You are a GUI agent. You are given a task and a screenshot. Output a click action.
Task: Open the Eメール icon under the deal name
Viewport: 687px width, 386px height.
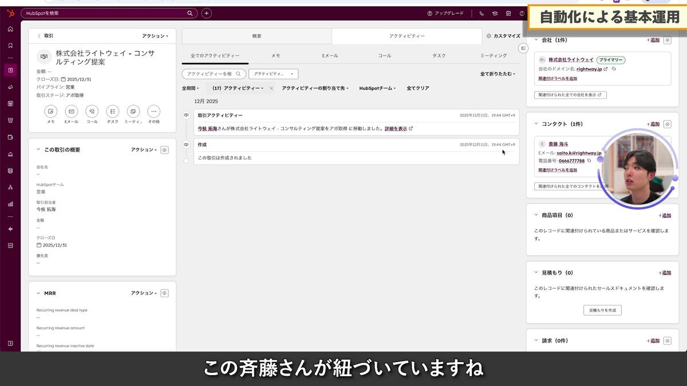click(x=72, y=113)
